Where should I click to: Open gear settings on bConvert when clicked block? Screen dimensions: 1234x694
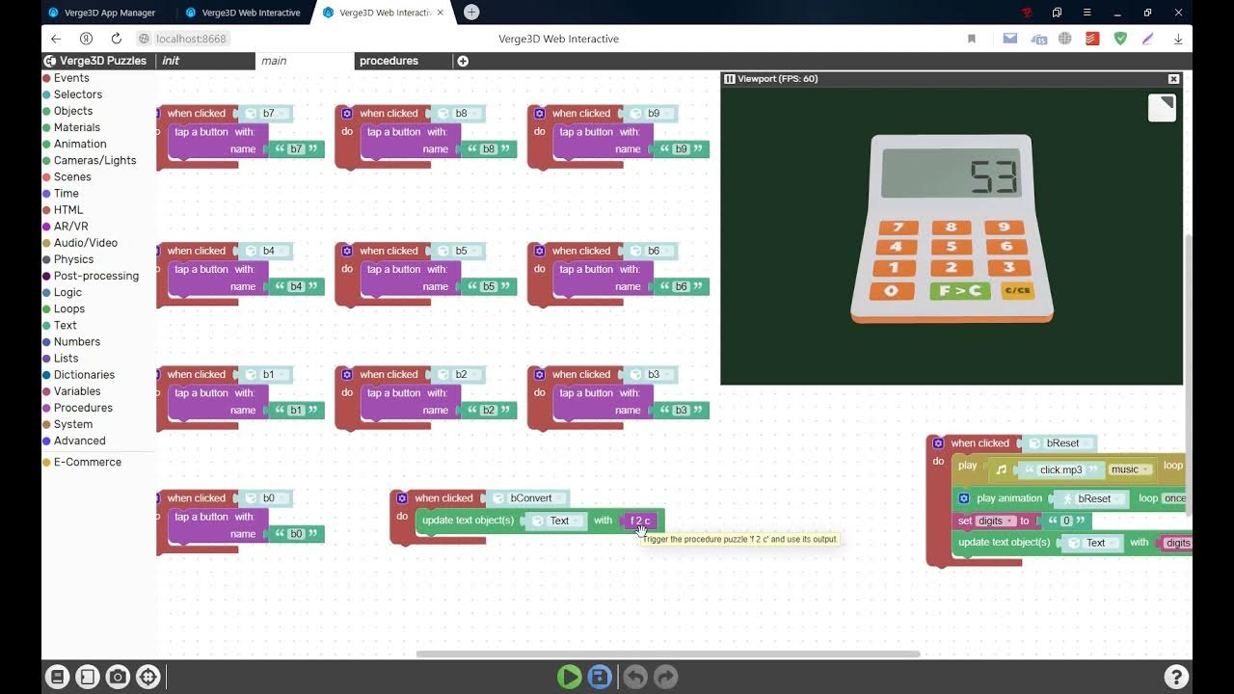coord(402,498)
